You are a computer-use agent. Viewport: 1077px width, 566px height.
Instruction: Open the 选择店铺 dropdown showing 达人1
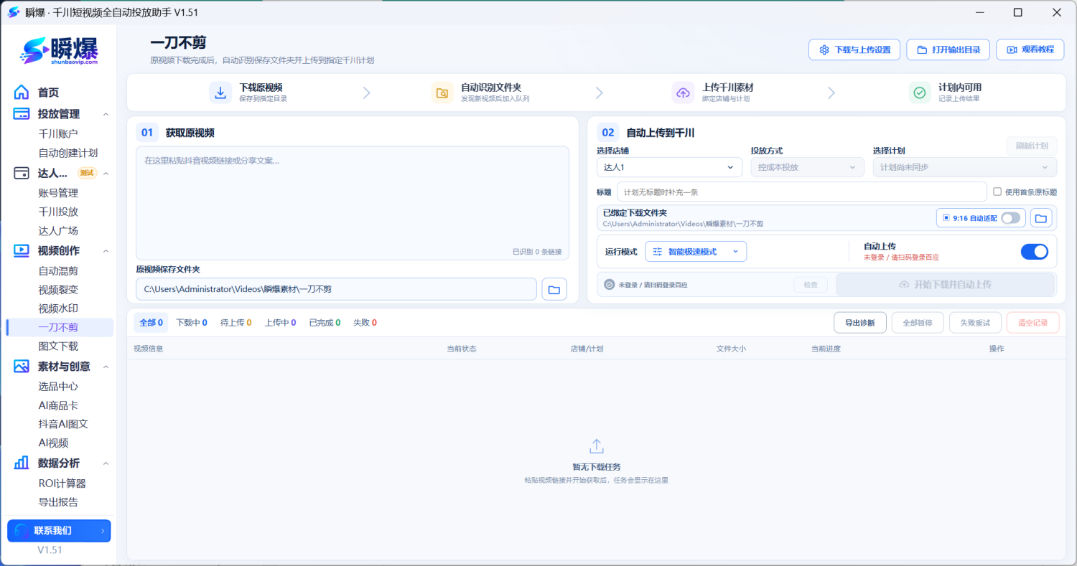click(x=669, y=167)
